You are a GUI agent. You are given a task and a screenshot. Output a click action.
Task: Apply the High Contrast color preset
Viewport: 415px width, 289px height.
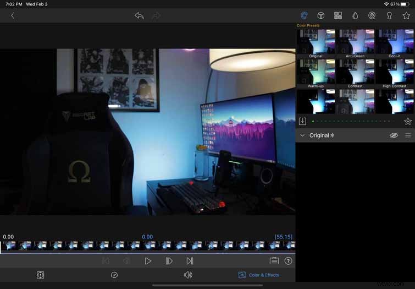[x=394, y=74]
